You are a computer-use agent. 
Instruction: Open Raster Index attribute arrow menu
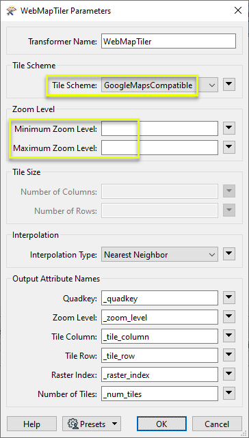coord(229,374)
